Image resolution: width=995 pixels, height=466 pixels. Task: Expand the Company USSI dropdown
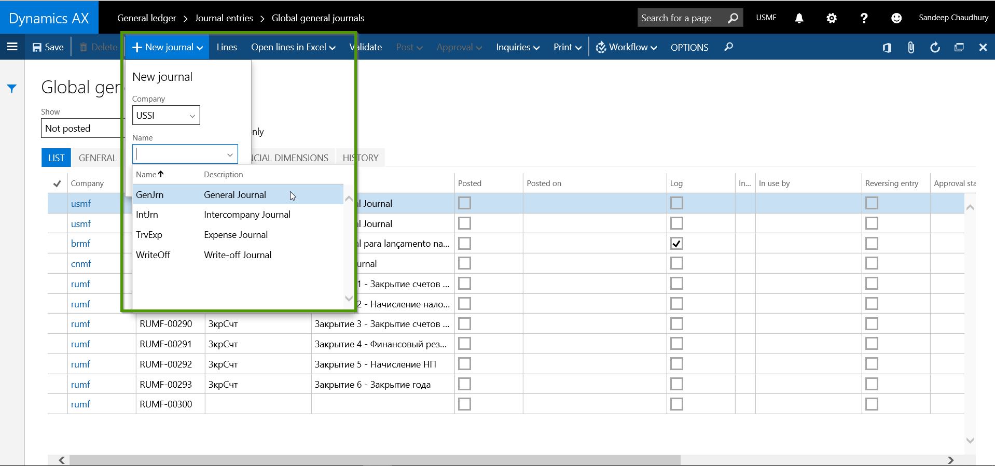pyautogui.click(x=192, y=116)
